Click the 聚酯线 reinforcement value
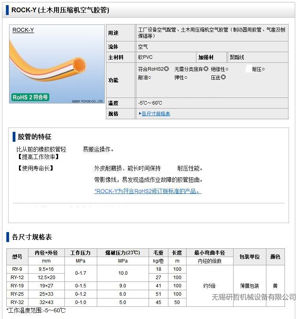 tap(237, 57)
